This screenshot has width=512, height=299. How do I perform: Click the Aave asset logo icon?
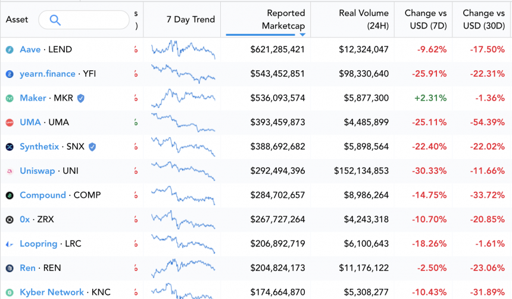tap(10, 49)
